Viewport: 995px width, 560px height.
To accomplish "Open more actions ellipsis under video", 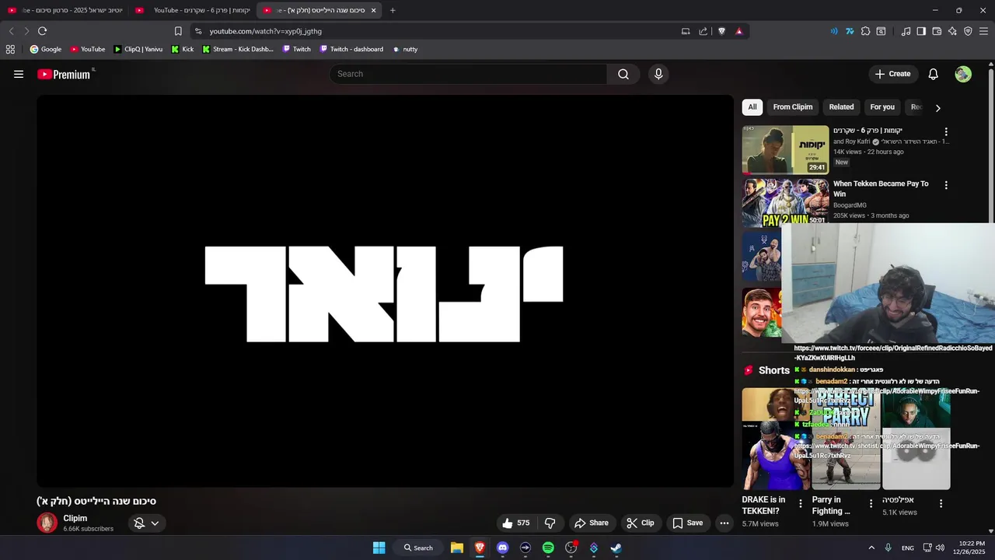I will 724,523.
